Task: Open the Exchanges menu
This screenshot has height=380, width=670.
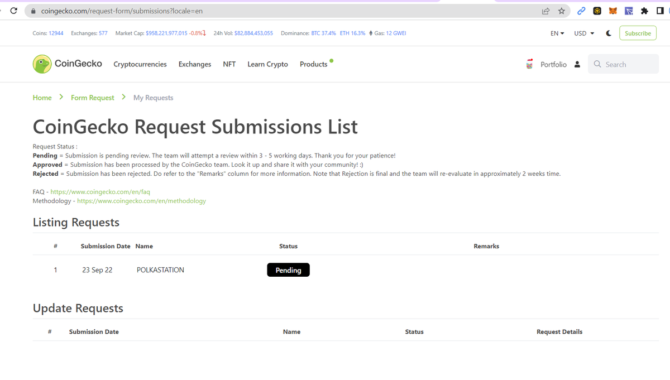Action: coord(195,64)
